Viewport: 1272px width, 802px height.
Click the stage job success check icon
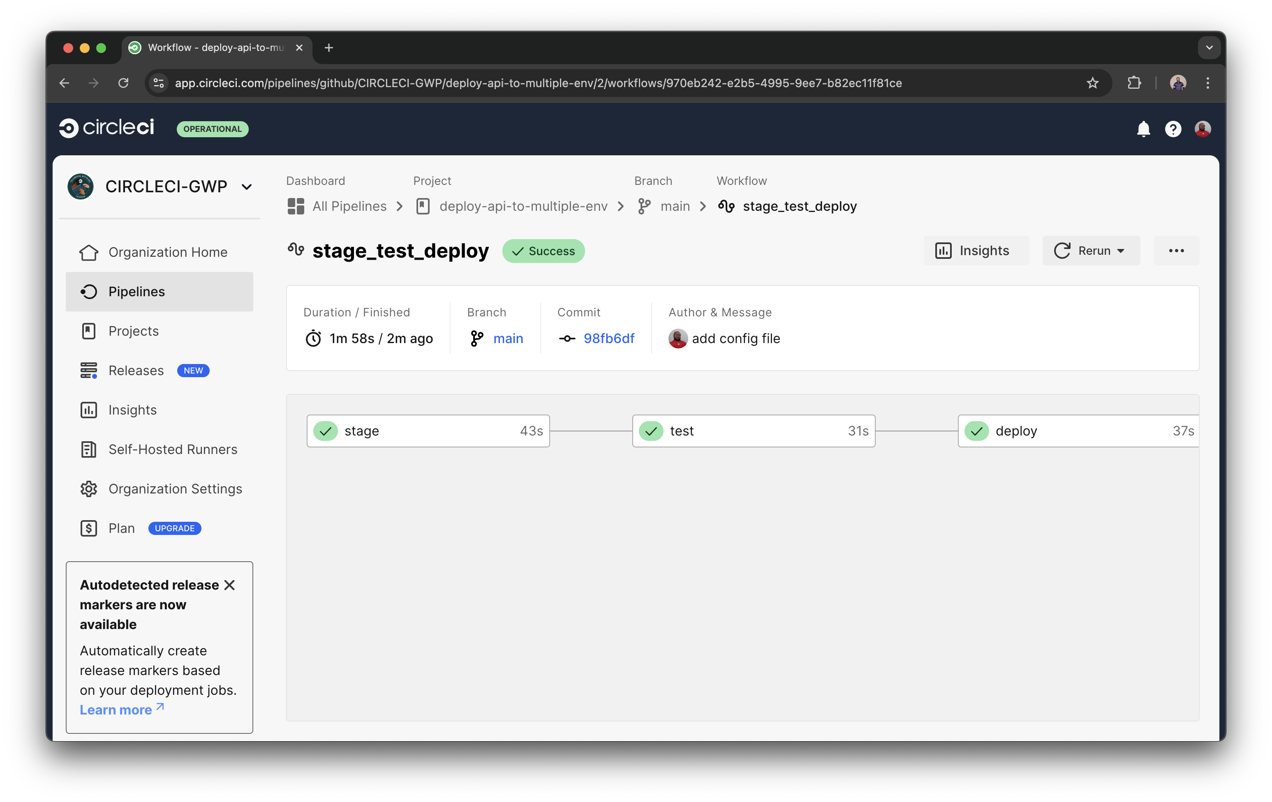(x=326, y=431)
